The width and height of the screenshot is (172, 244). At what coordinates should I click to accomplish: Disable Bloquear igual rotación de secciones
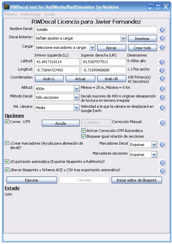pyautogui.click(x=83, y=136)
